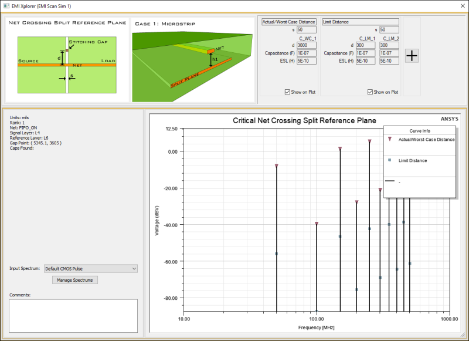Click the Manage Spectrums button

point(75,280)
